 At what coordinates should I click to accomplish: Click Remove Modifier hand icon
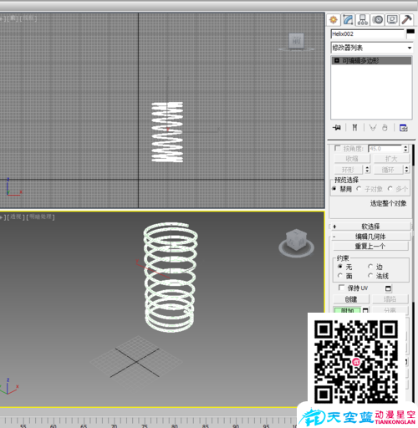coord(385,128)
